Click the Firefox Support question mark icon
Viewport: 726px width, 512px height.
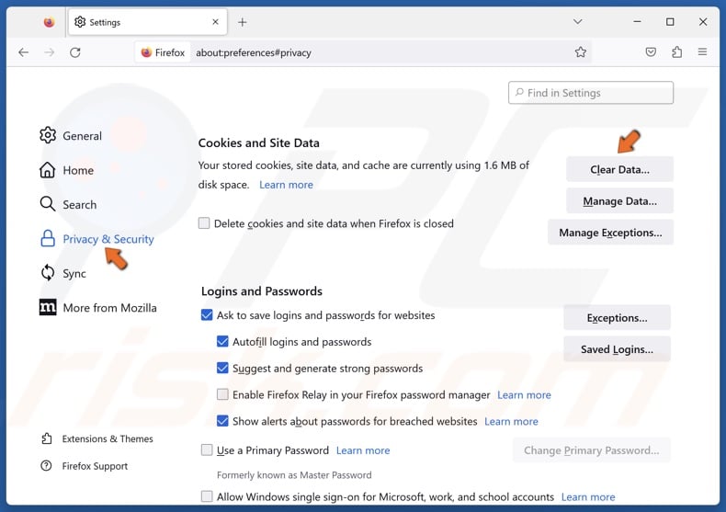(x=46, y=466)
